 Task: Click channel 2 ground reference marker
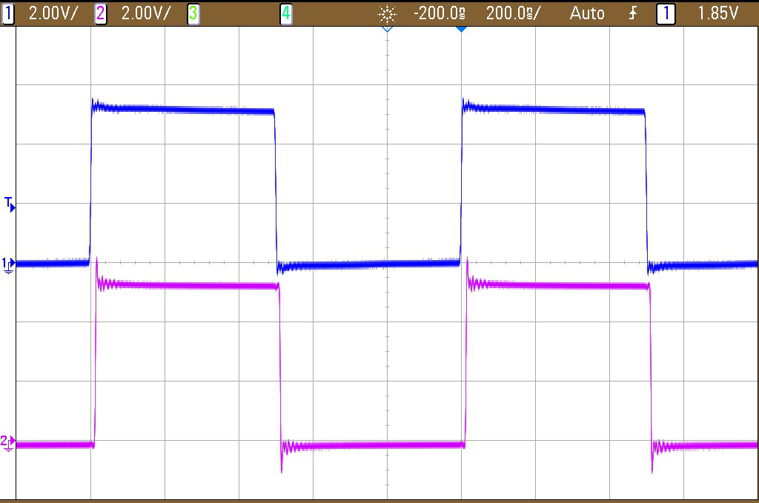pyautogui.click(x=7, y=442)
